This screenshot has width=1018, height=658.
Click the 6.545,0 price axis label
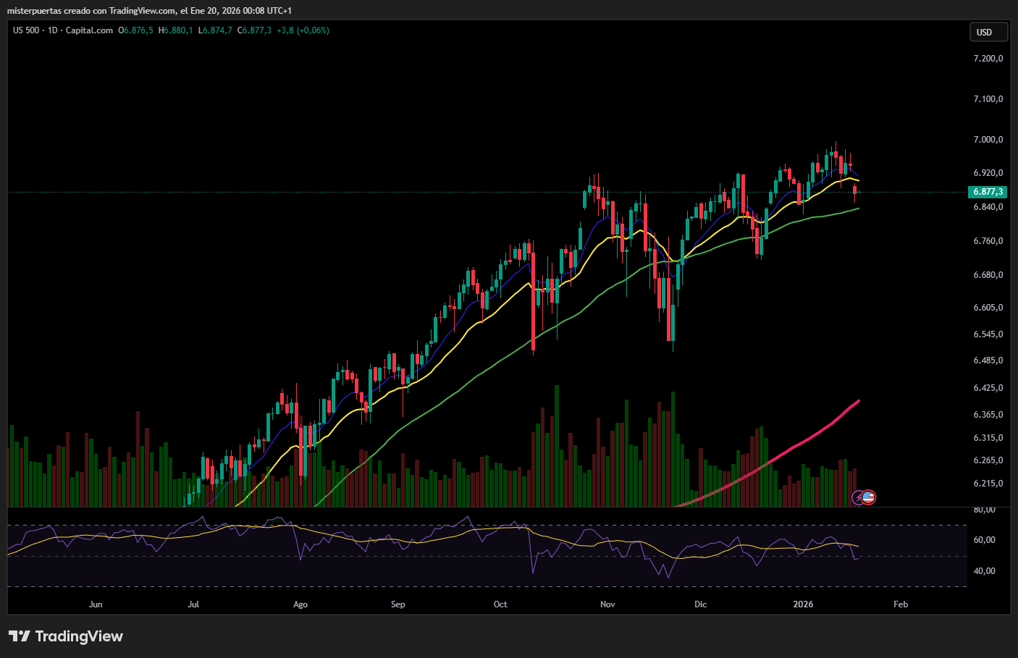(x=988, y=334)
